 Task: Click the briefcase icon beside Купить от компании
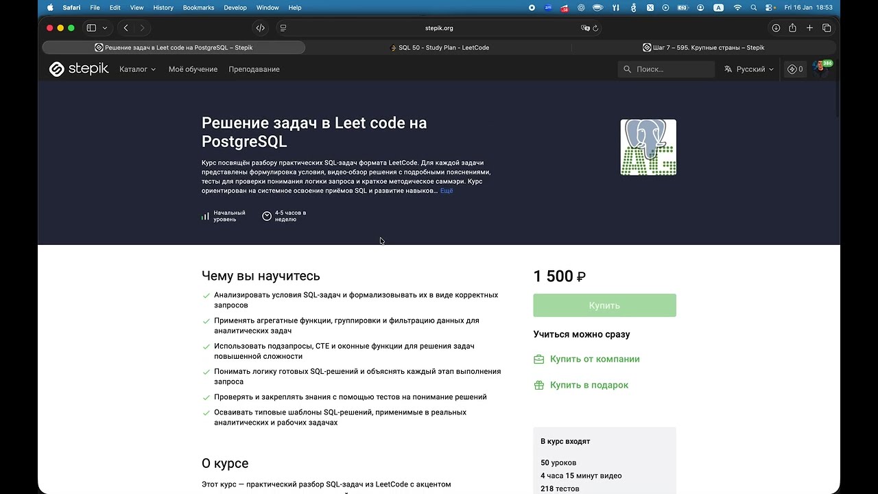click(539, 359)
